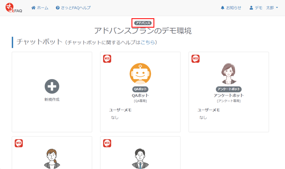Select the アンケートボット card title
This screenshot has width=285, height=169.
229,95
